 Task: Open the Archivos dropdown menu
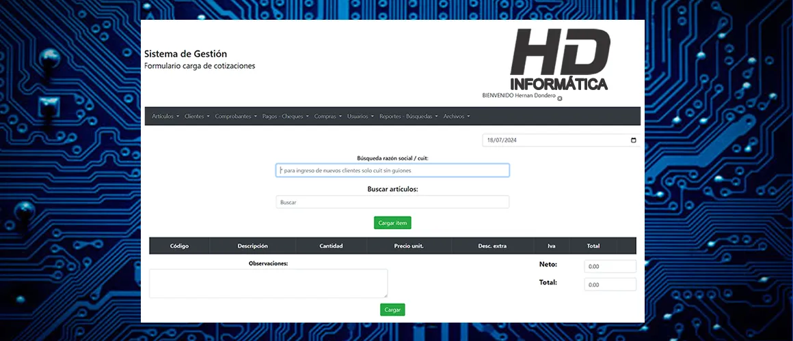pyautogui.click(x=456, y=117)
